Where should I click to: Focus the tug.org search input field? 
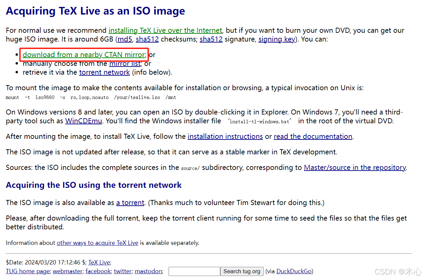pos(194,271)
